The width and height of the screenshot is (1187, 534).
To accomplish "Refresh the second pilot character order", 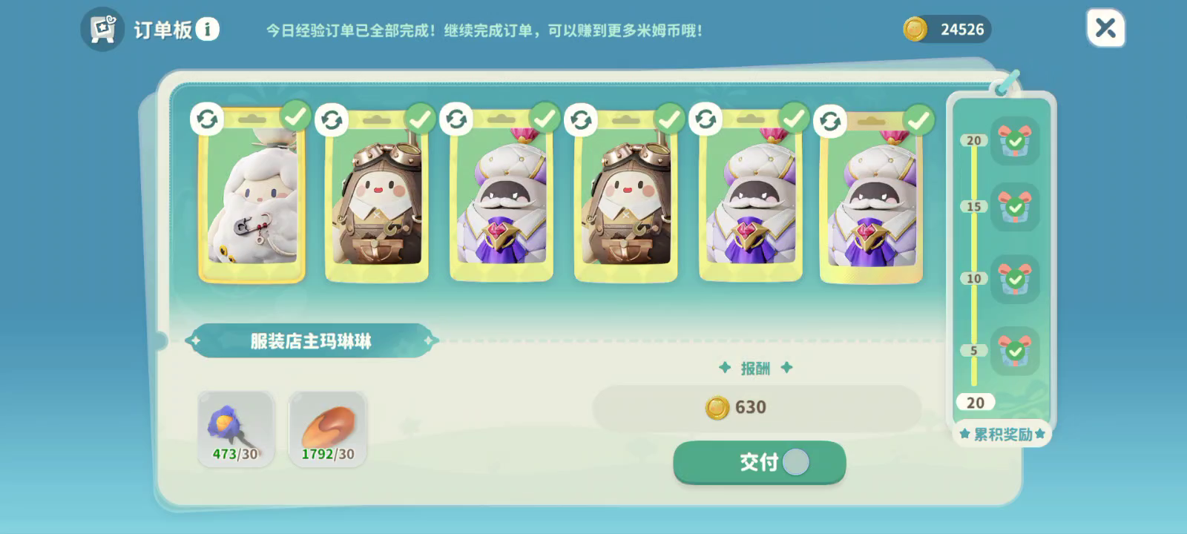I will click(332, 119).
